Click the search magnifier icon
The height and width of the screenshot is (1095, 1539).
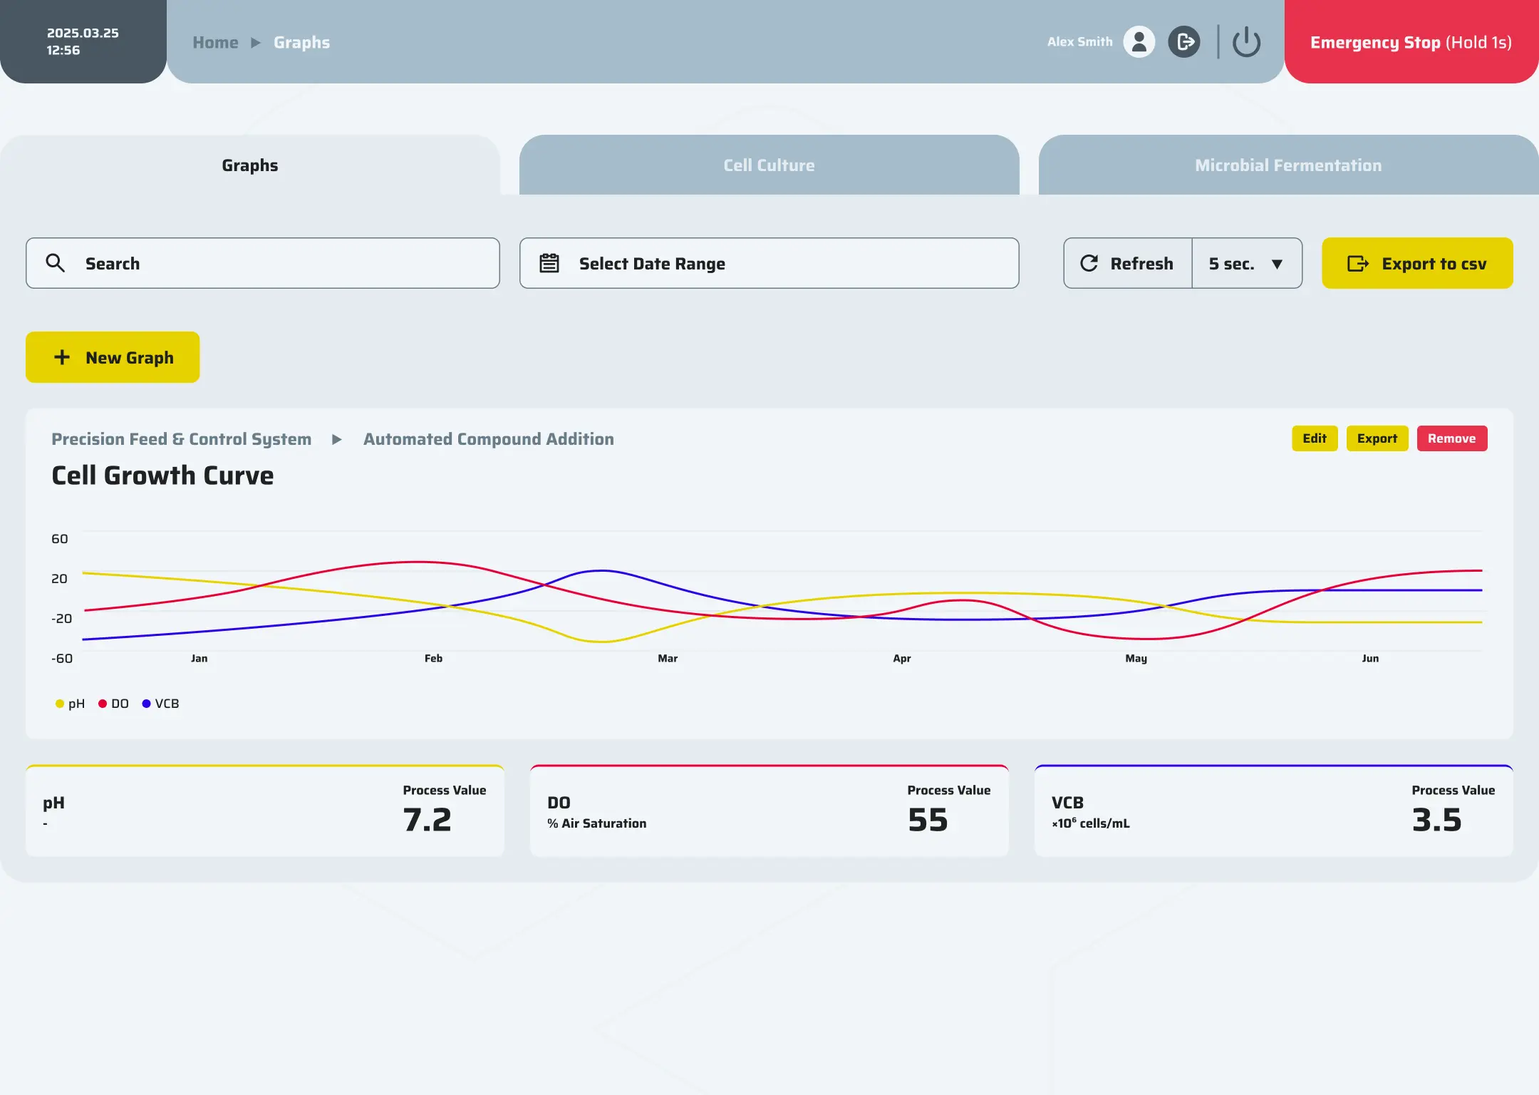point(55,263)
